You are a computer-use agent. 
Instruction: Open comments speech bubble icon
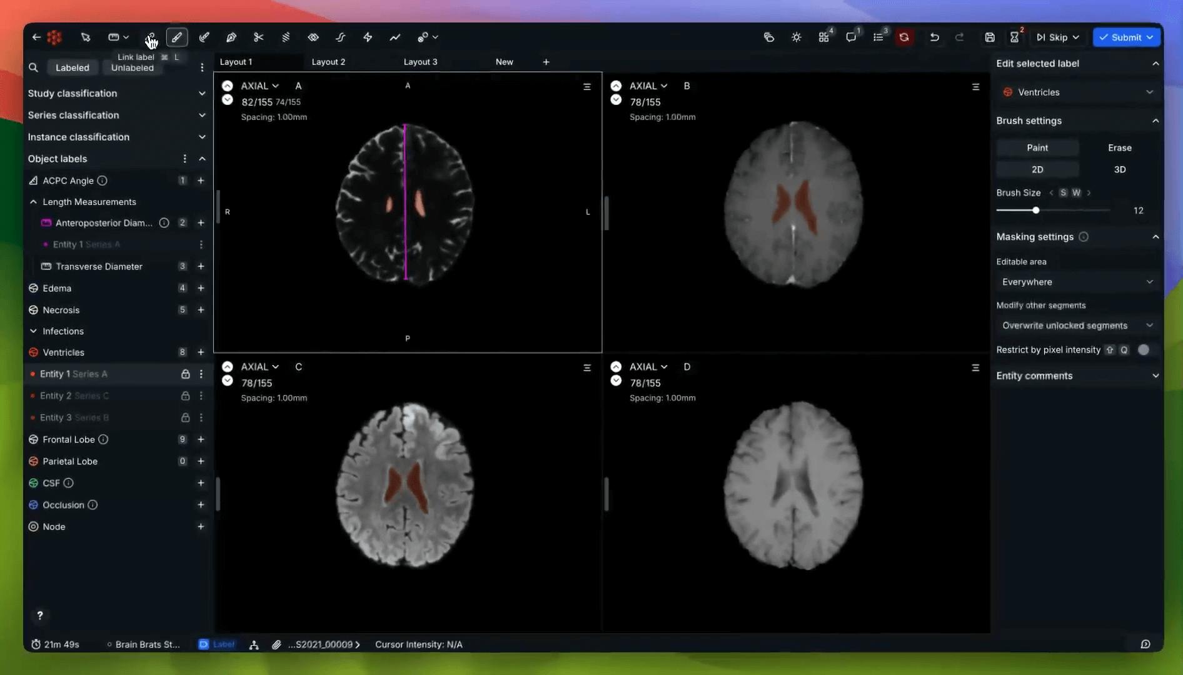point(851,37)
